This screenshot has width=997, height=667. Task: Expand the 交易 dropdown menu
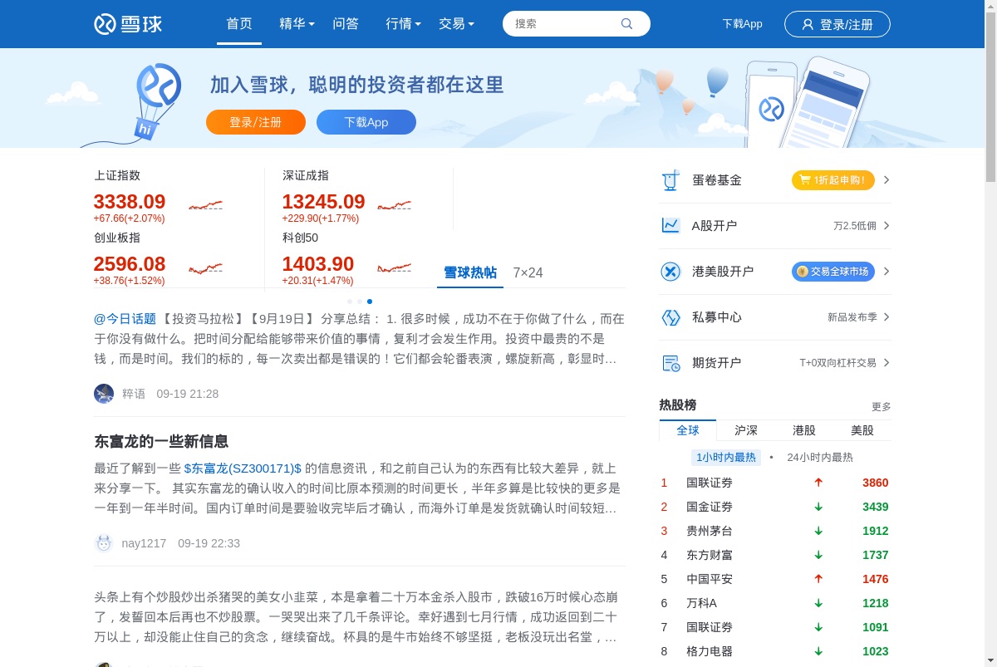click(x=456, y=24)
